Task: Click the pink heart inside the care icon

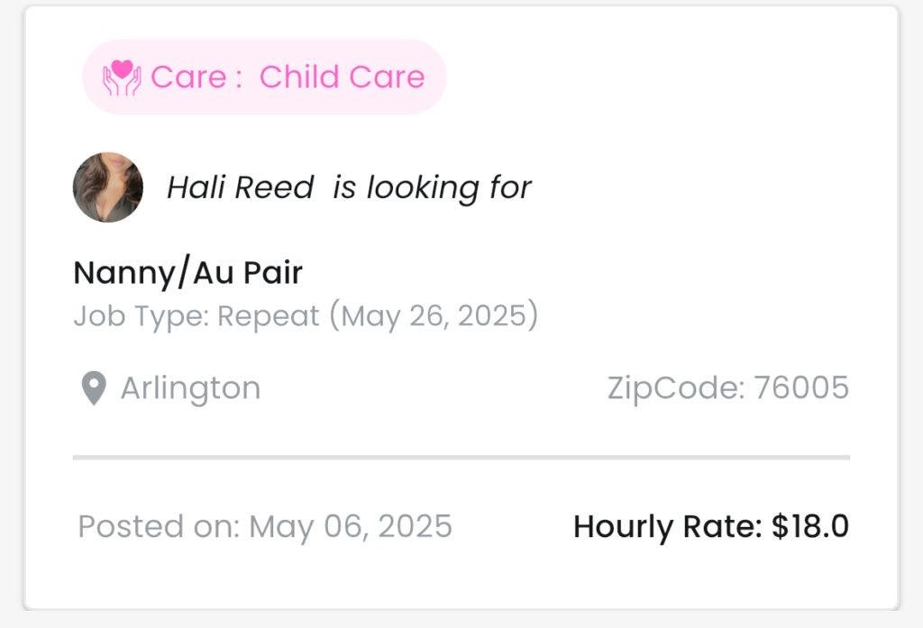Action: [122, 68]
